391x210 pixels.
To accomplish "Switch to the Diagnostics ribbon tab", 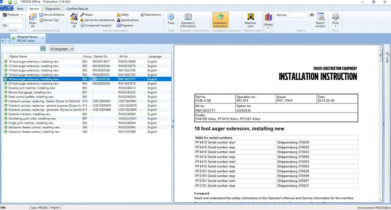I will [x=52, y=9].
